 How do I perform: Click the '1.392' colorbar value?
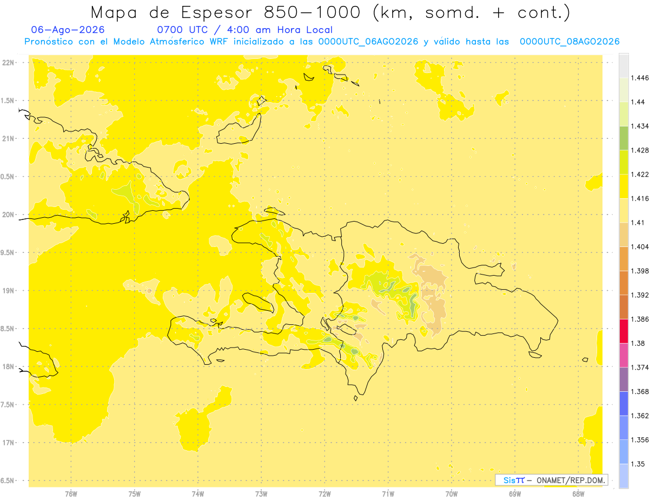click(640, 295)
